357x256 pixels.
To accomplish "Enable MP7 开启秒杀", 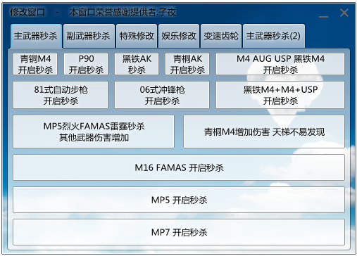I will click(x=179, y=232).
